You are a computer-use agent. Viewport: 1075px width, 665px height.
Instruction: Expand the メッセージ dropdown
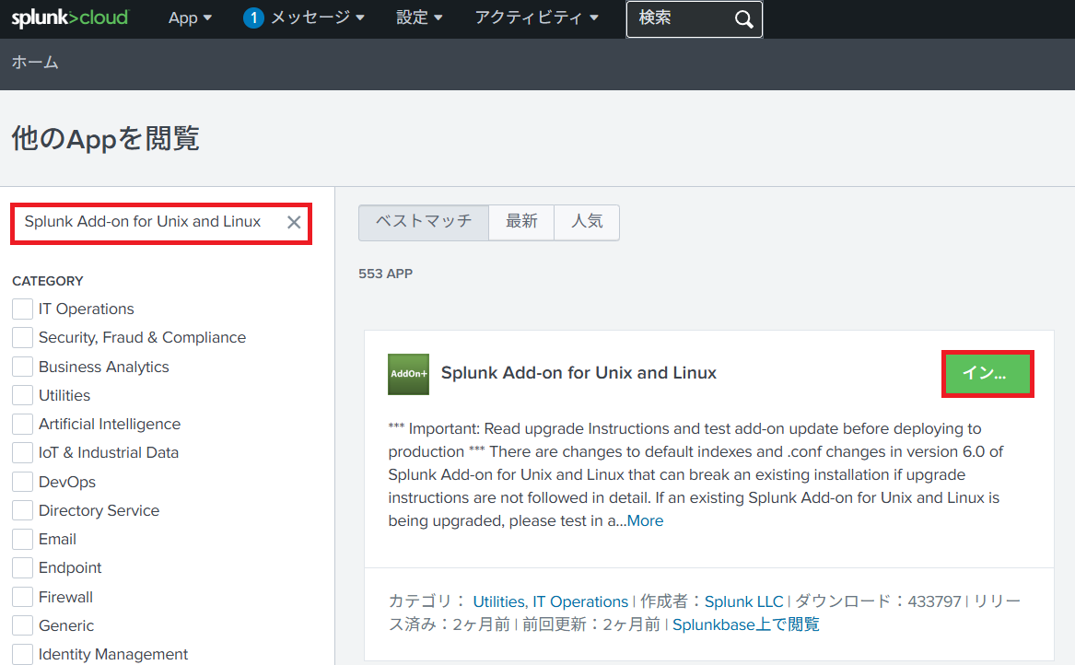[317, 17]
